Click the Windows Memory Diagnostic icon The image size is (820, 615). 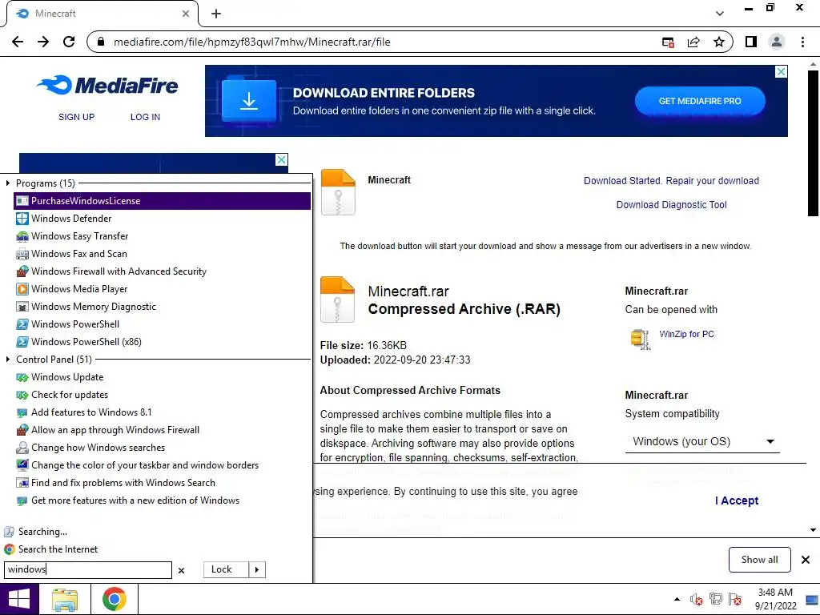(x=22, y=307)
